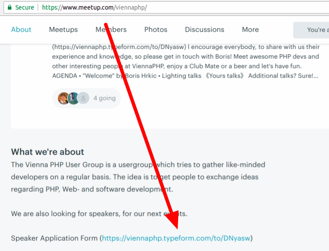Click the AGENDA line in the event description
The width and height of the screenshot is (329, 251).
185,76
